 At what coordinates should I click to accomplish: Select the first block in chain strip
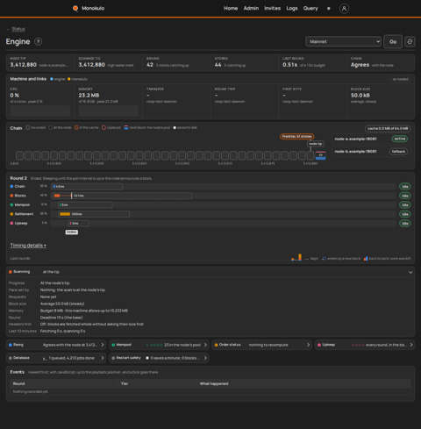coord(19,155)
